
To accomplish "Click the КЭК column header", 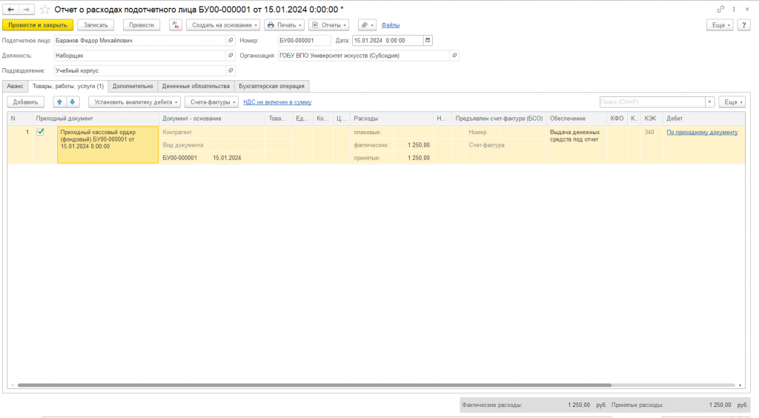I will pos(652,119).
